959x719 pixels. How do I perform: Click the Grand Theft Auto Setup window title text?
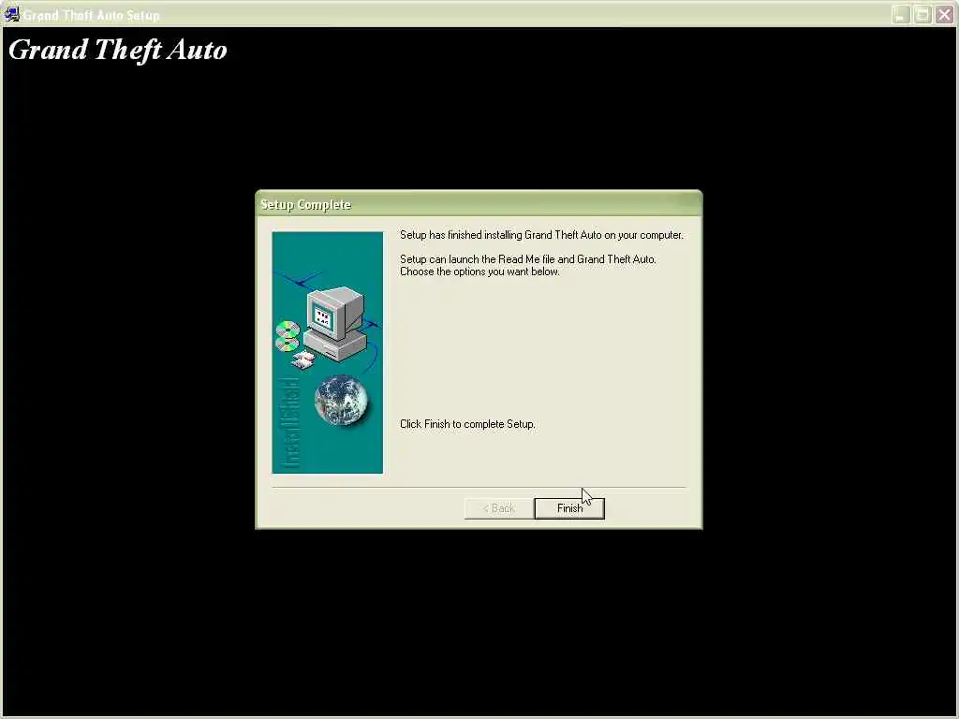pos(92,15)
